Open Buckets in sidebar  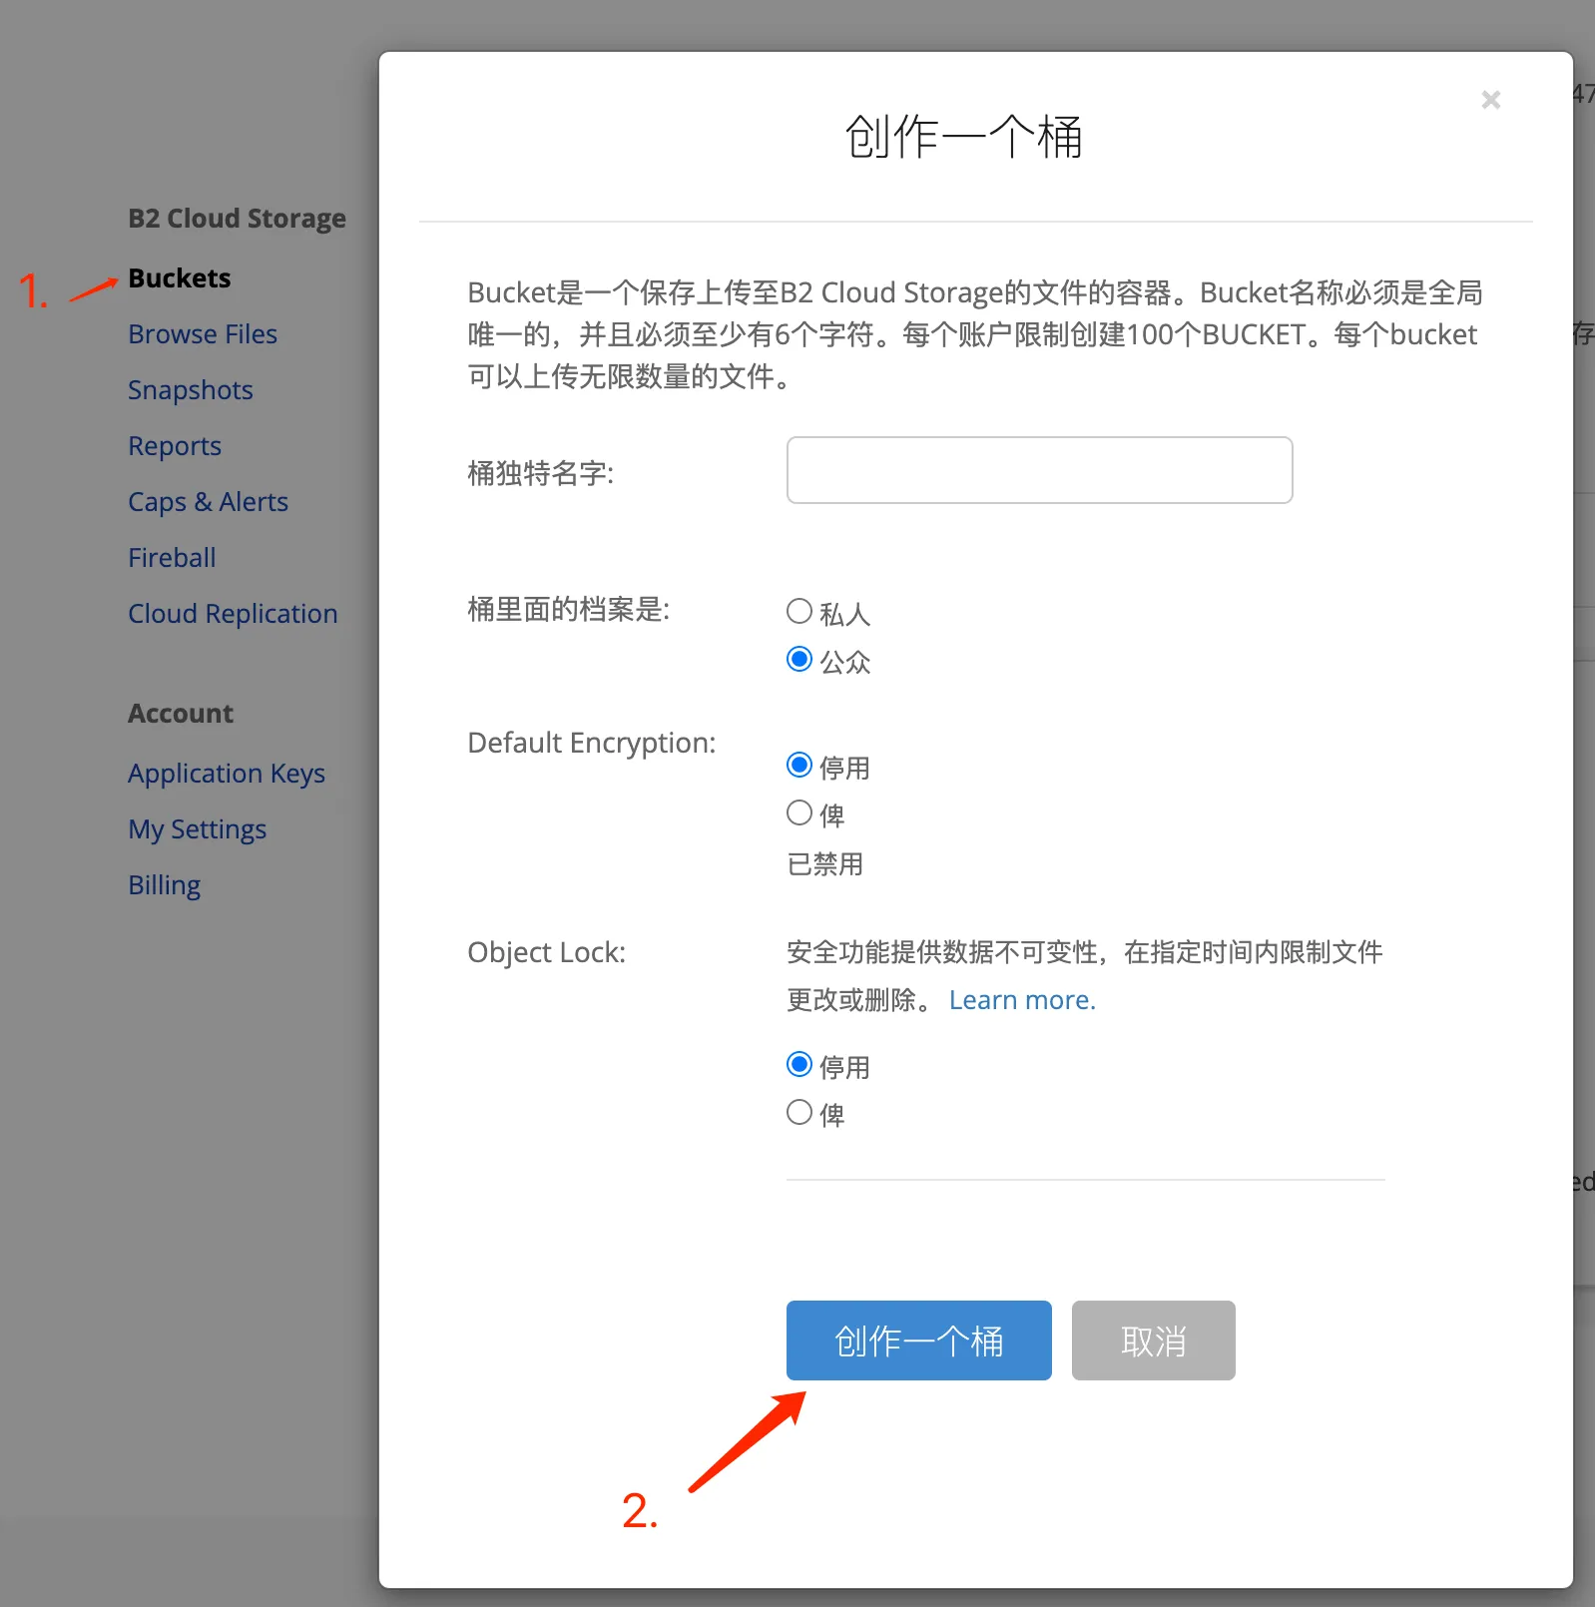coord(180,278)
